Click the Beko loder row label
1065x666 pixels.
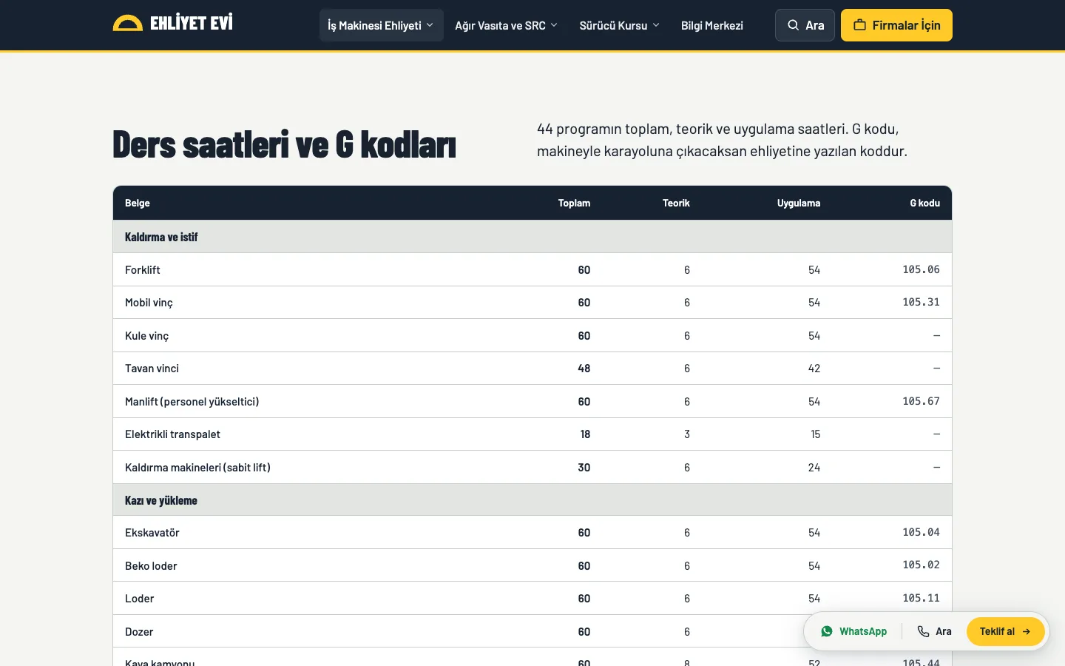pos(151,566)
